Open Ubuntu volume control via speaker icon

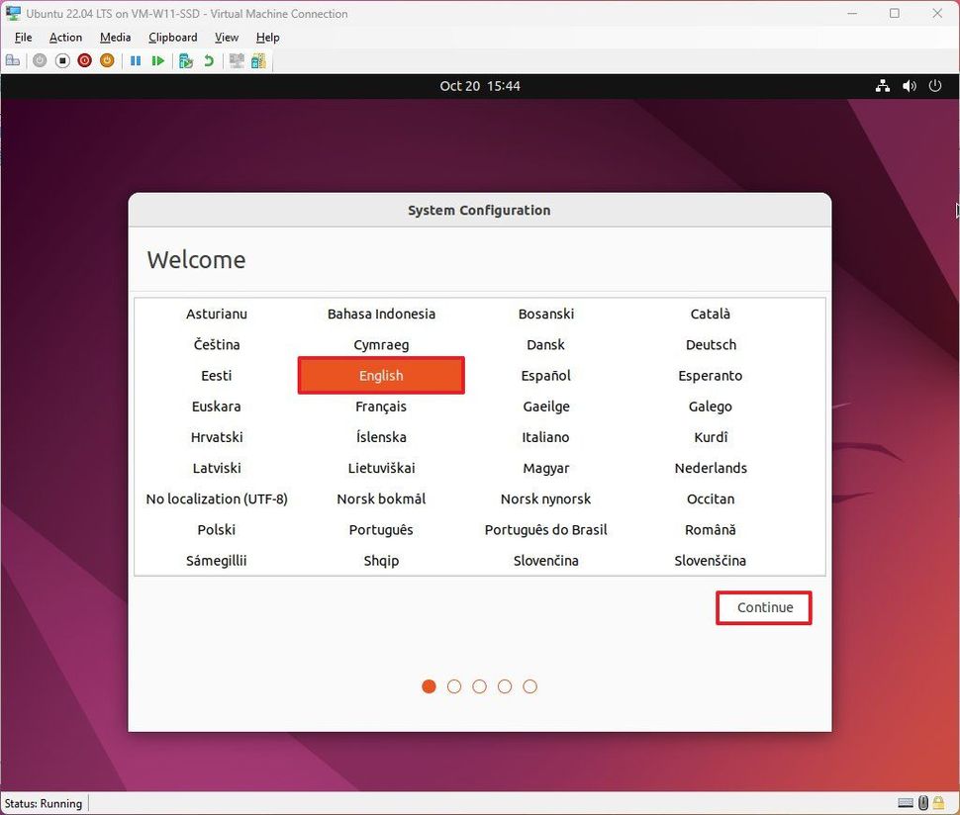(x=909, y=86)
